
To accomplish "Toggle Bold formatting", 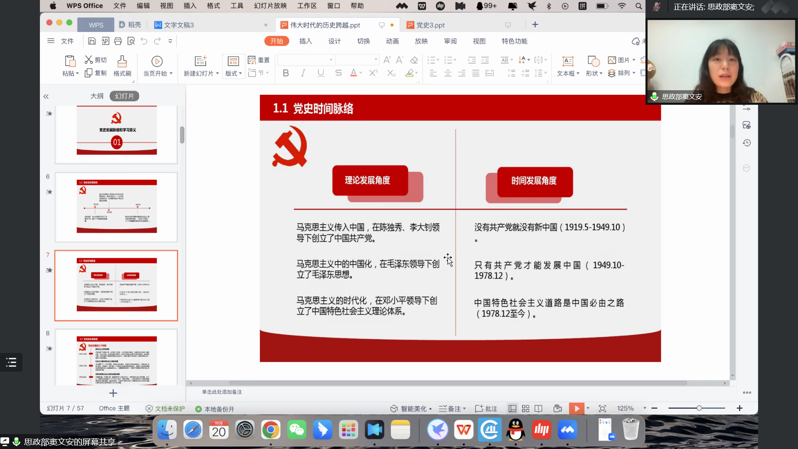I will click(x=286, y=73).
